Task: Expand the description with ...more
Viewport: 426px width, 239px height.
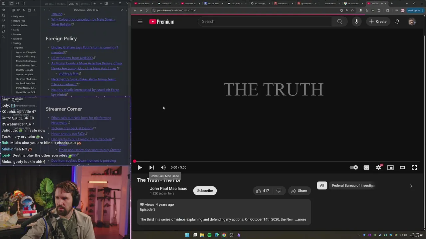Action: (x=301, y=219)
